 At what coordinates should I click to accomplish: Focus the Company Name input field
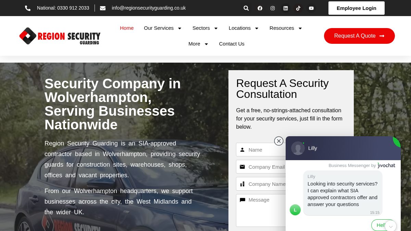(x=261, y=184)
